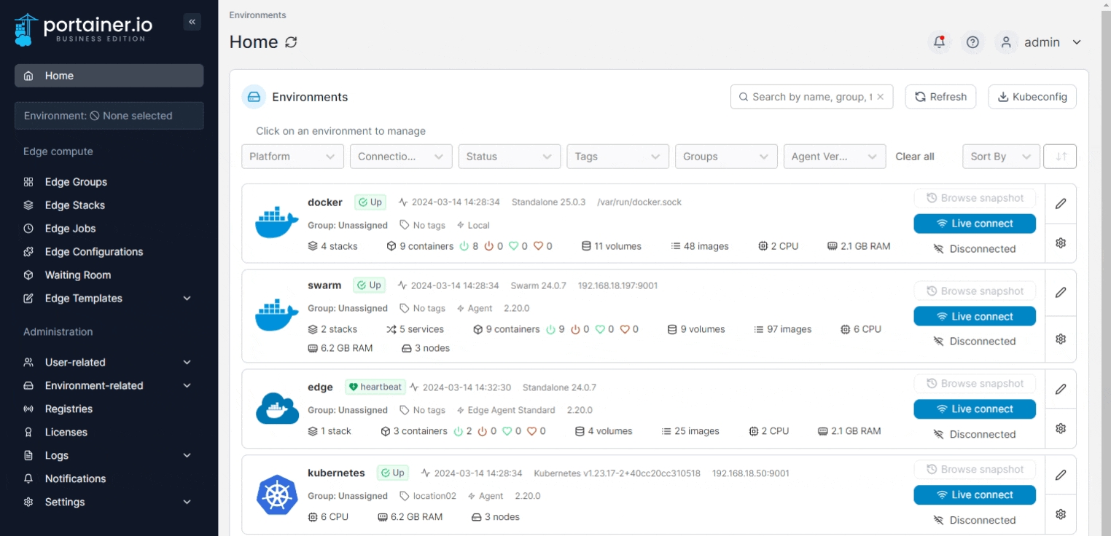Edit the swarm environment with pencil icon
This screenshot has height=536, width=1111.
1061,292
